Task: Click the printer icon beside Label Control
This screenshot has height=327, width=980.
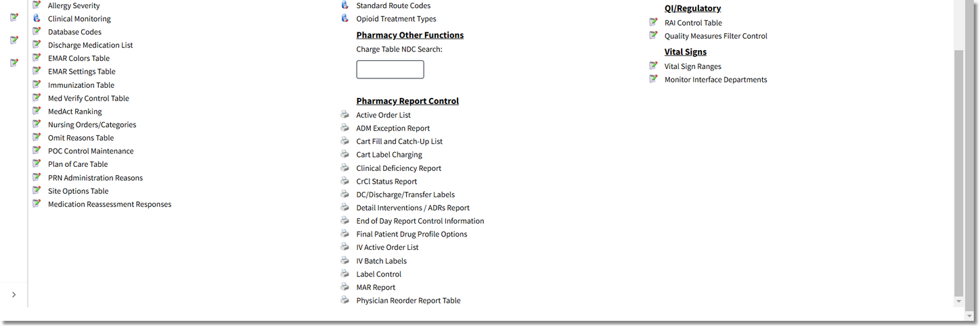Action: point(344,274)
